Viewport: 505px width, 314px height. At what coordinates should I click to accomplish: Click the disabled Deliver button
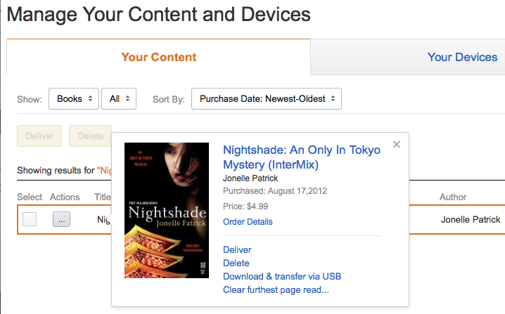[39, 136]
